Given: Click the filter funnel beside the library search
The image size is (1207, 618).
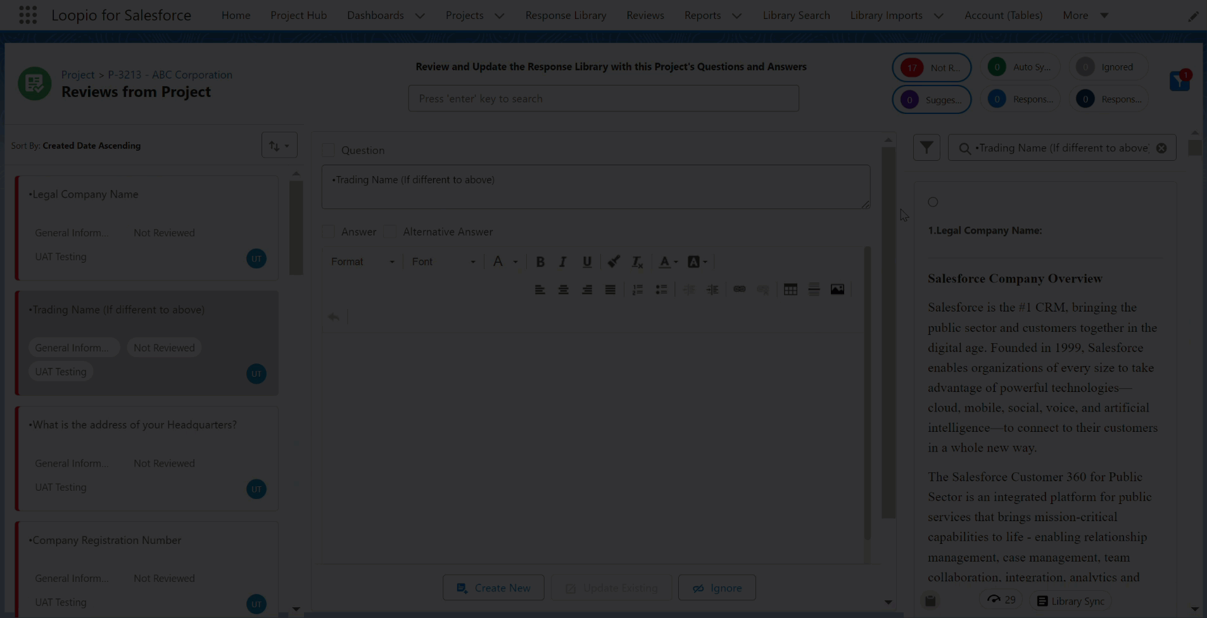Looking at the screenshot, I should (926, 148).
